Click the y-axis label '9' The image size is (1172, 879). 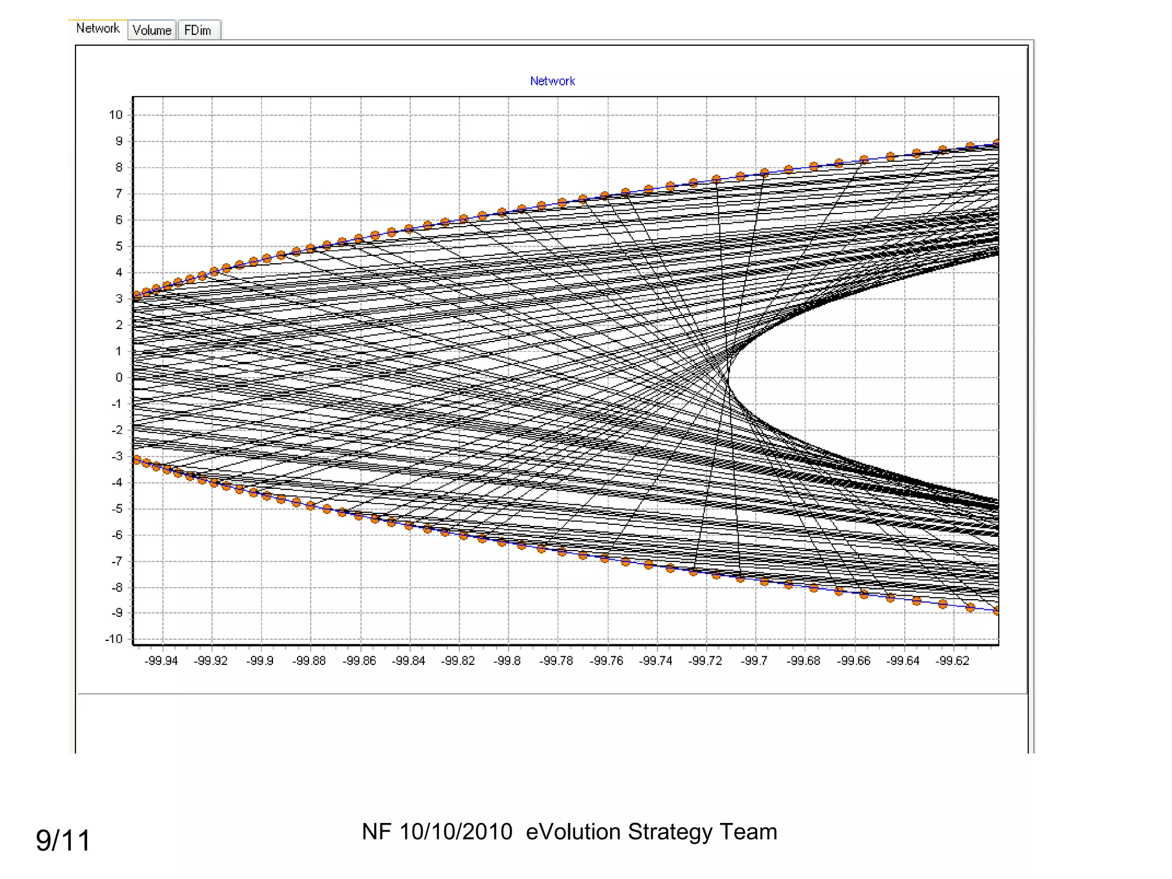coord(119,141)
